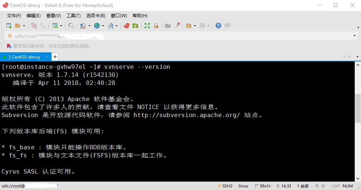Viewport: 361px width, 190px height.
Task: Click the Disconnect toolbar icon
Action: coord(34,26)
